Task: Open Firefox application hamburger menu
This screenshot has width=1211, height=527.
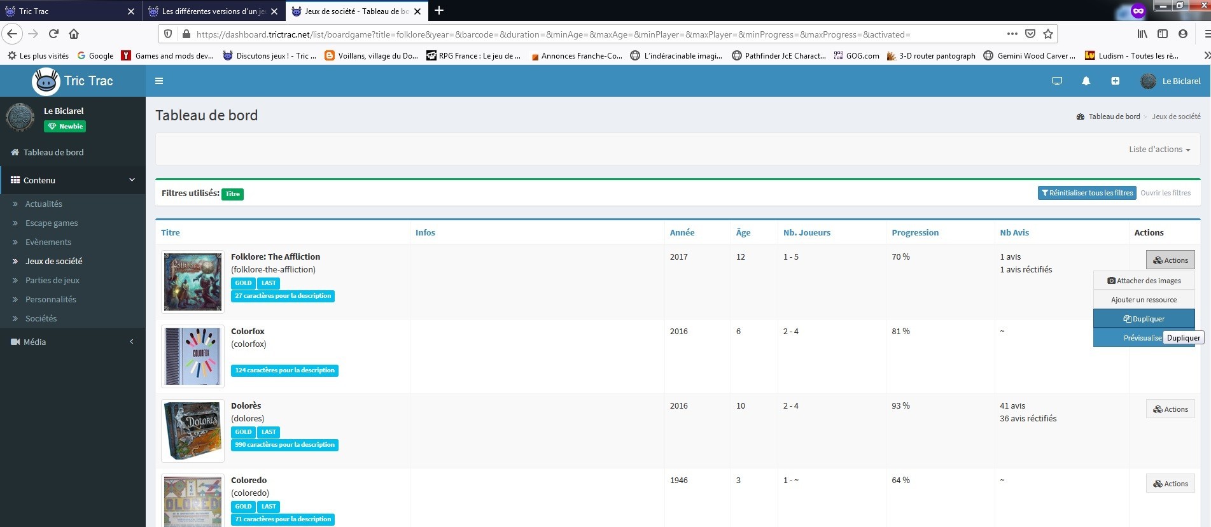Action: [1207, 34]
